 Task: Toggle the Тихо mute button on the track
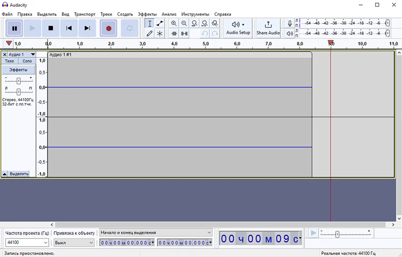point(9,61)
